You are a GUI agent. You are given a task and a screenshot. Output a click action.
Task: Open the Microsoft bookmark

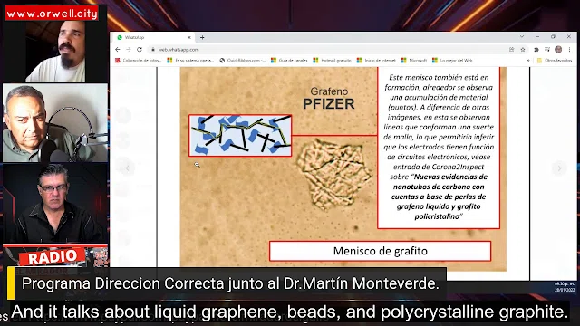pos(414,61)
